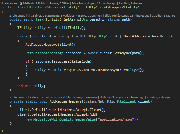Click the 'if' keyword
180x134 pixels.
(27, 62)
